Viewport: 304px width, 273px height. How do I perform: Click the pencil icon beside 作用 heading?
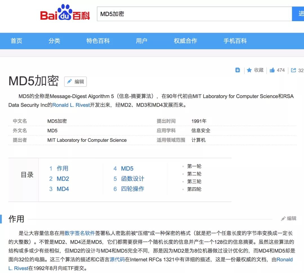coord(283,219)
